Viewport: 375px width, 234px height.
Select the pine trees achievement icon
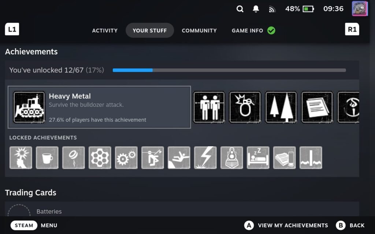[281, 107]
